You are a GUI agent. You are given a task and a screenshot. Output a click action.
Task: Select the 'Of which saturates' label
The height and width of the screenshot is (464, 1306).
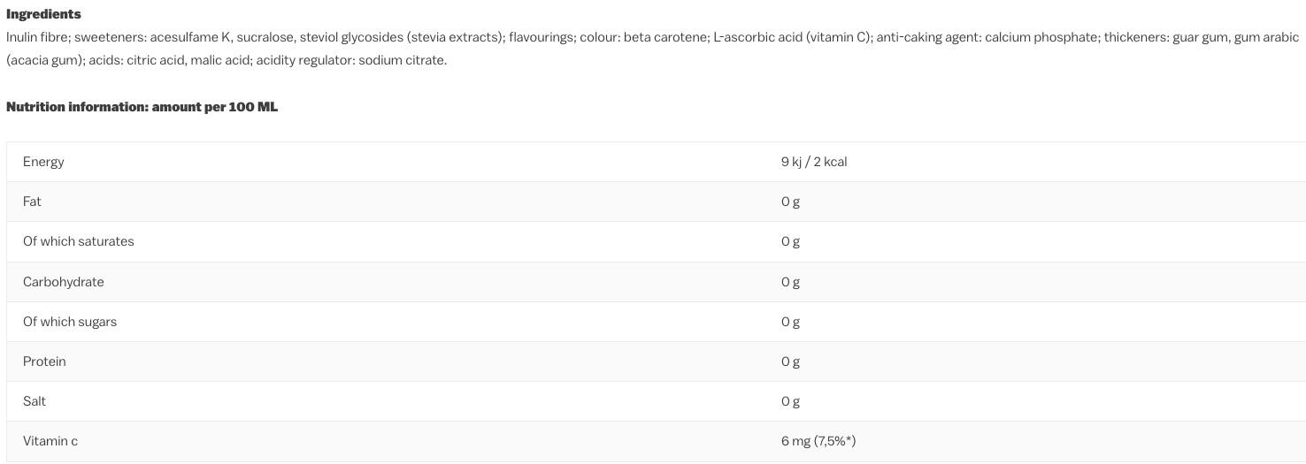pos(79,241)
